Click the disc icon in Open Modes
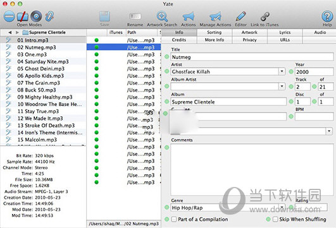The height and width of the screenshot is (228, 336). point(36,16)
